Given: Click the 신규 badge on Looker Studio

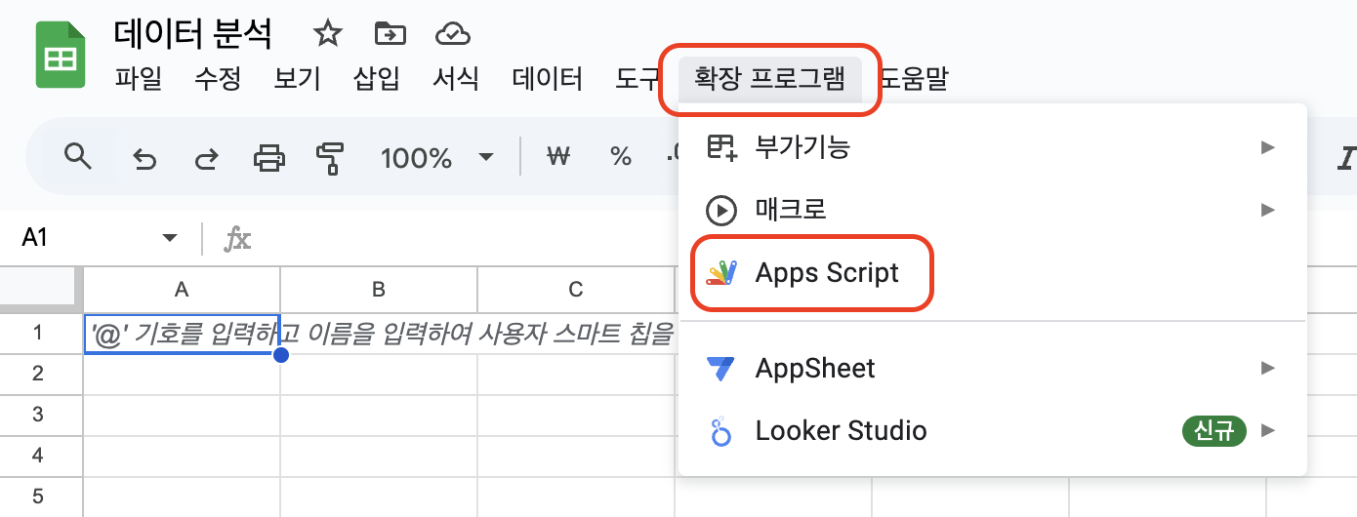Looking at the screenshot, I should click(x=1214, y=430).
